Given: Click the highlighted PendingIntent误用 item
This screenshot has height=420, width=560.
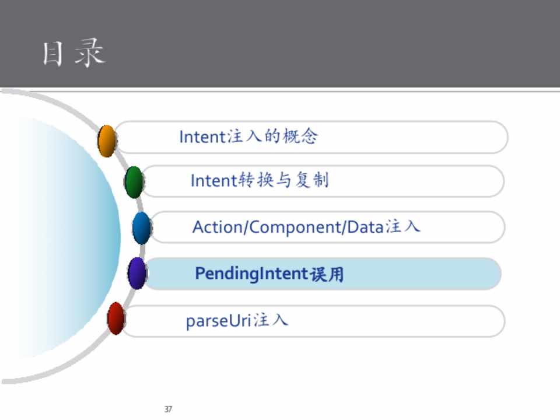Looking at the screenshot, I should pyautogui.click(x=269, y=274).
